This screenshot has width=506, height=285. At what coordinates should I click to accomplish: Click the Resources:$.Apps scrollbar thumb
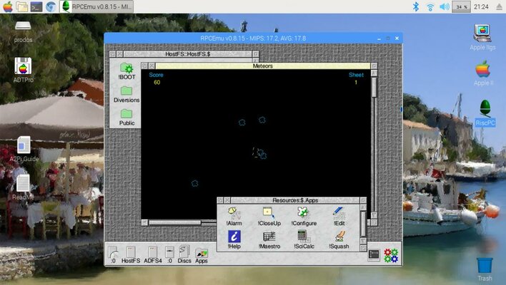[363, 224]
